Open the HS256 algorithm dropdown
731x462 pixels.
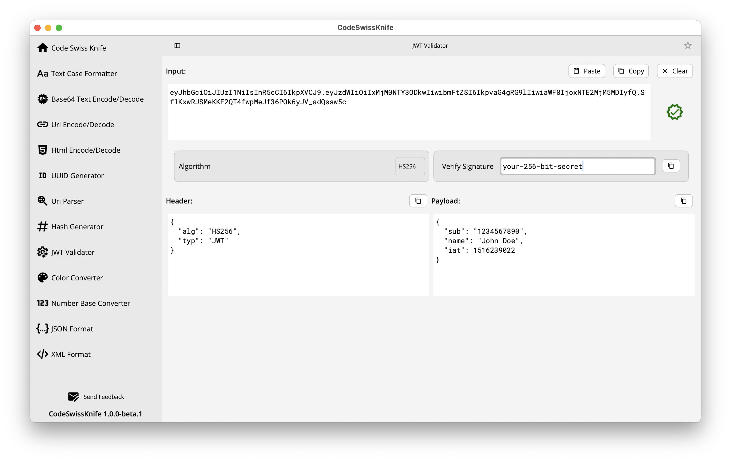pos(410,166)
